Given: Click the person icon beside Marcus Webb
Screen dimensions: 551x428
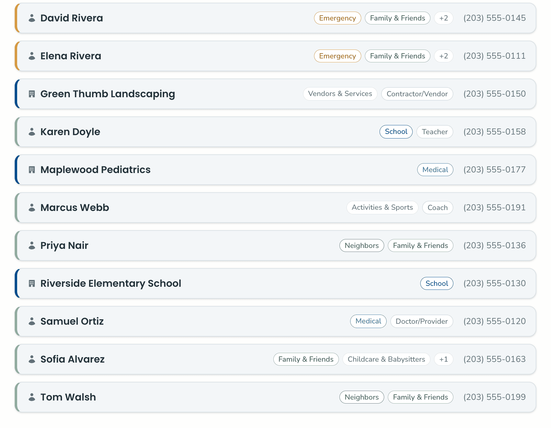Looking at the screenshot, I should click(x=32, y=208).
